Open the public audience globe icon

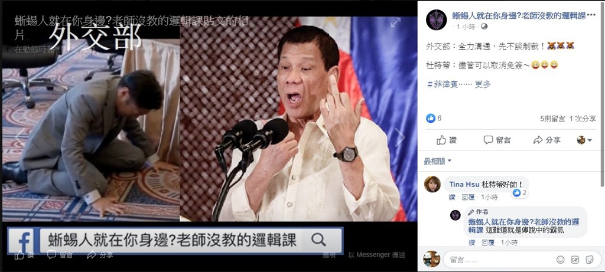pos(484,27)
